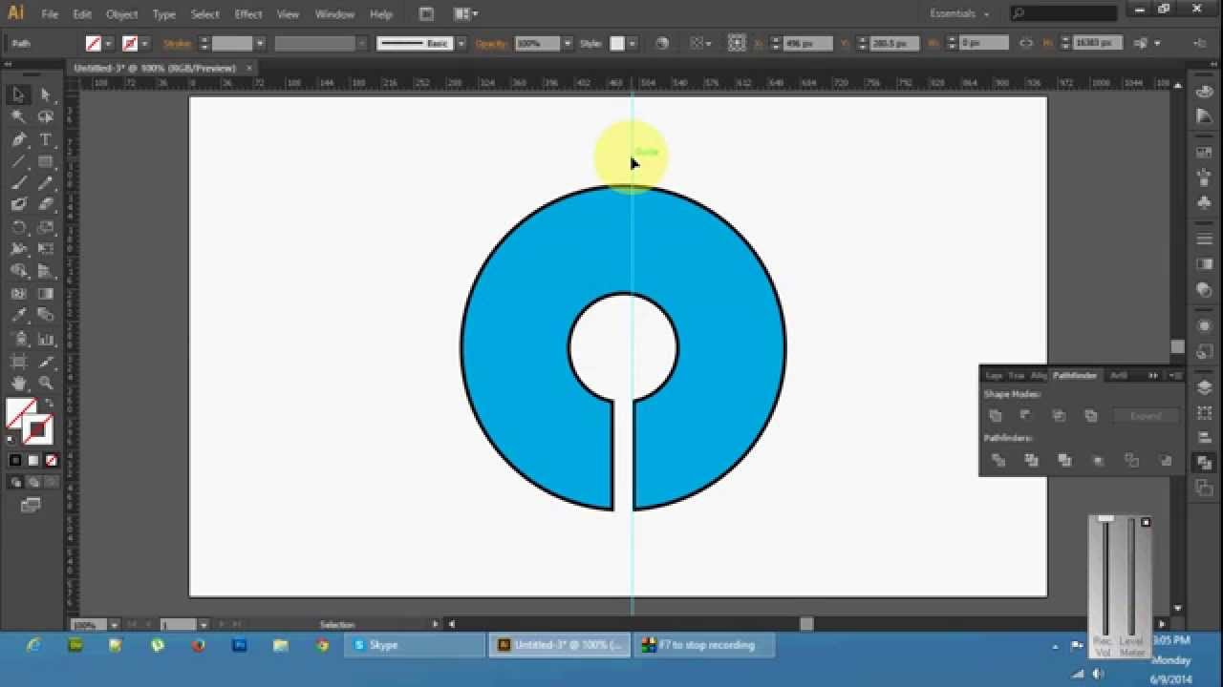Switch to Color fill mode button
Image resolution: width=1223 pixels, height=687 pixels.
click(15, 460)
